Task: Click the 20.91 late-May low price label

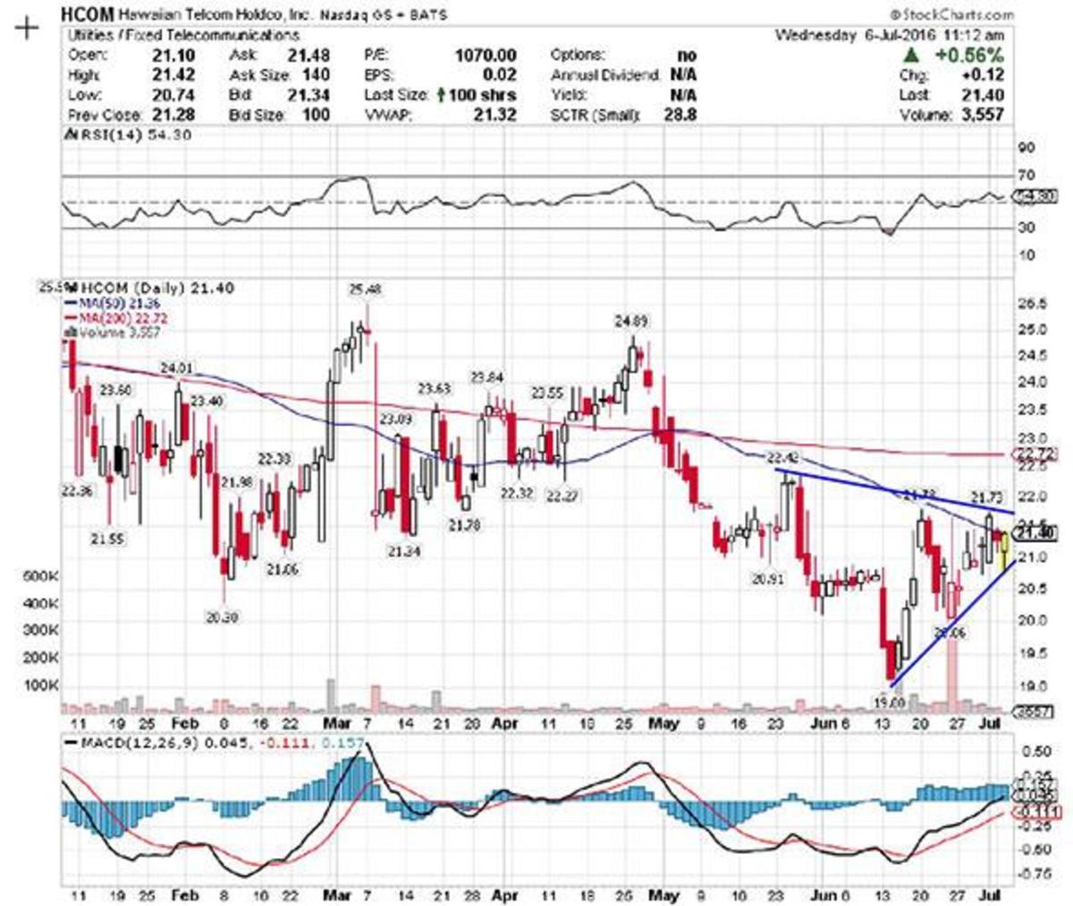Action: [x=766, y=579]
